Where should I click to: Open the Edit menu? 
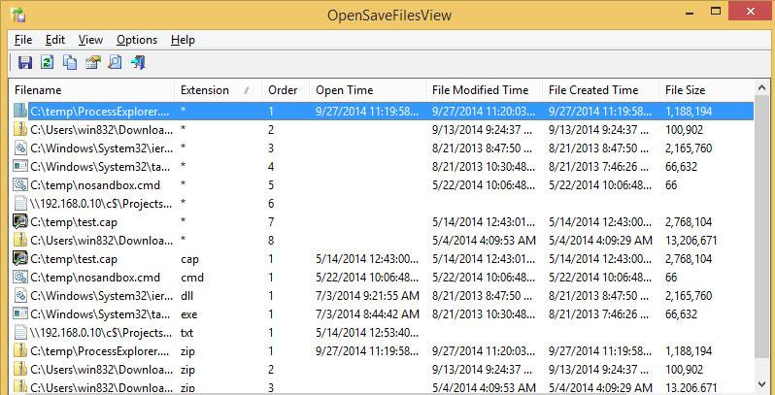tap(54, 40)
